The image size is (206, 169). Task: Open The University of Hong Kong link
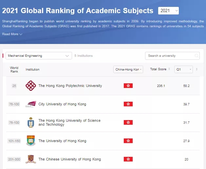tap(63, 141)
